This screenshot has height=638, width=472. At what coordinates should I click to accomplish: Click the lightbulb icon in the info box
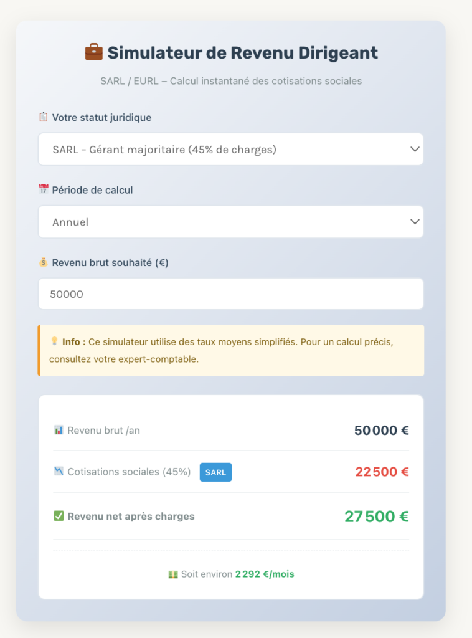click(55, 341)
